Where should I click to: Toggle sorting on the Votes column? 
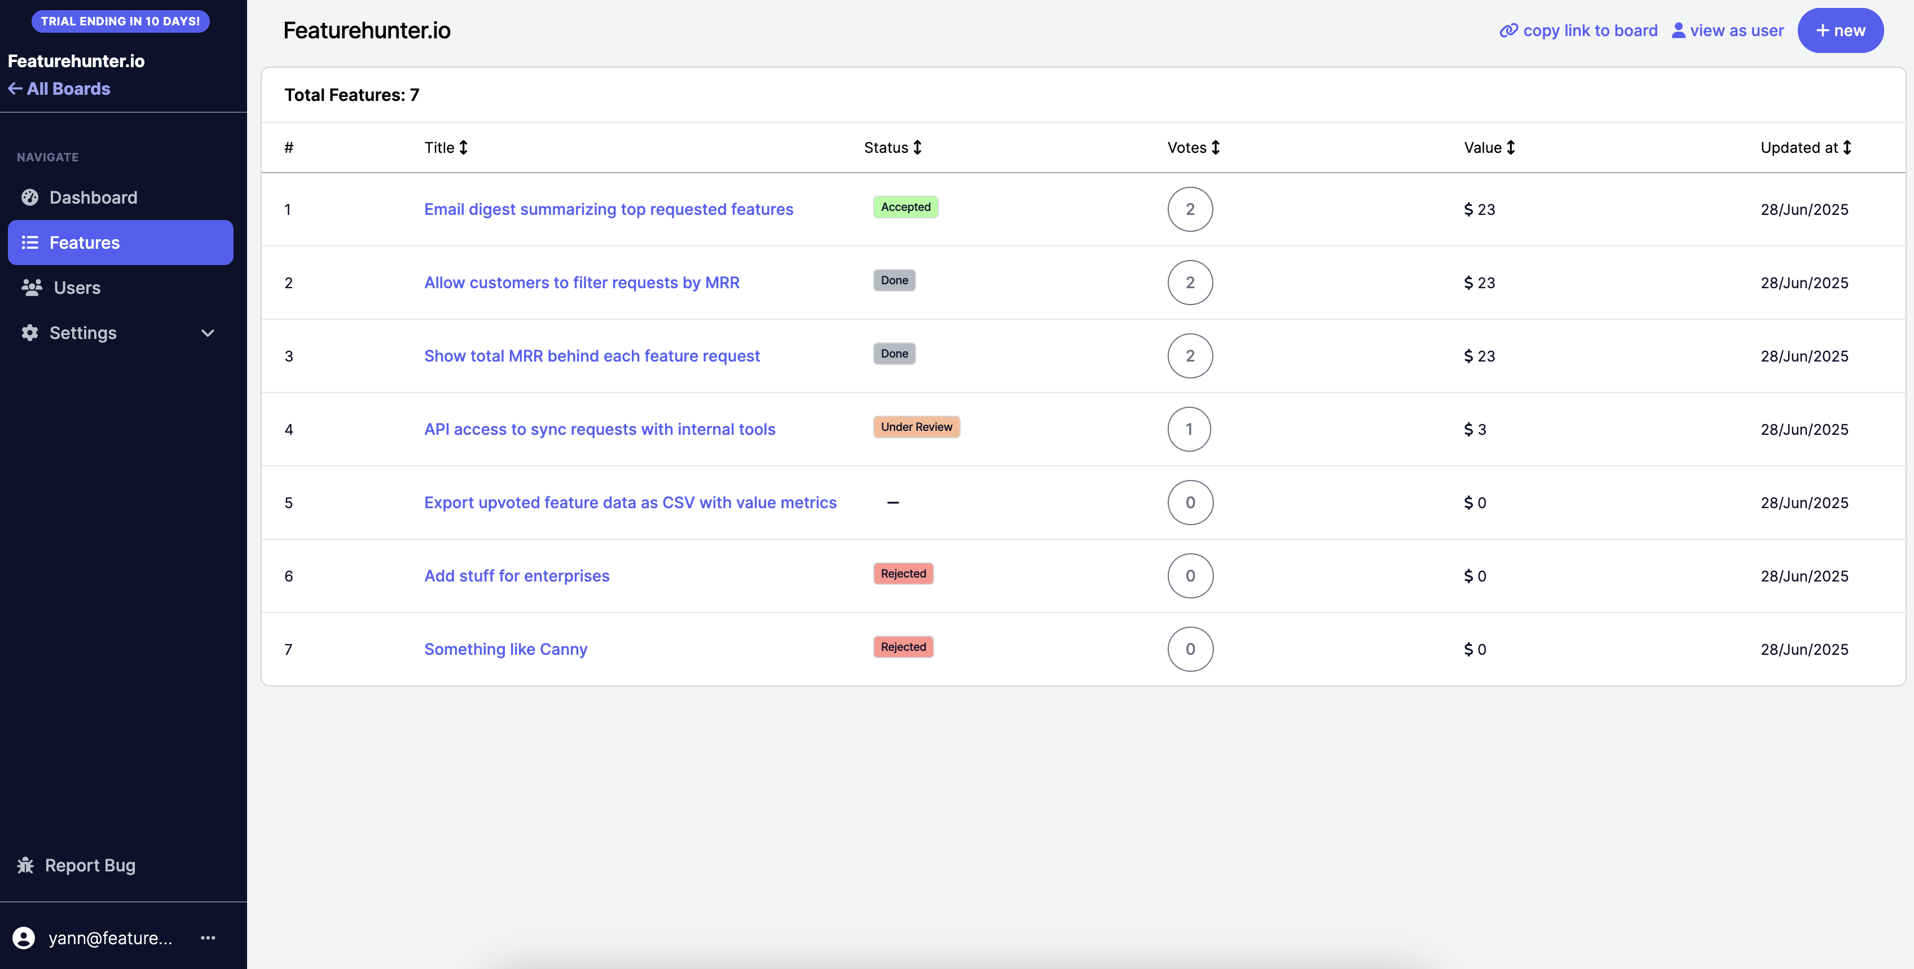pyautogui.click(x=1215, y=147)
